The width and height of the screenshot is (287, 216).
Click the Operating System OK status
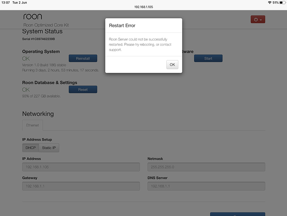click(26, 59)
